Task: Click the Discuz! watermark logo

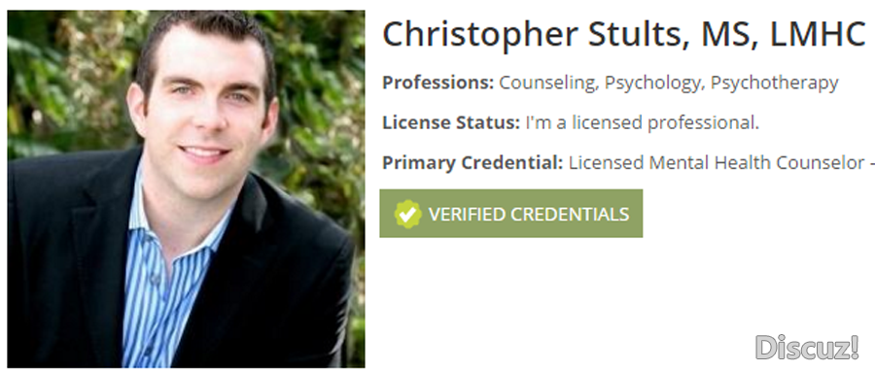Action: click(807, 348)
